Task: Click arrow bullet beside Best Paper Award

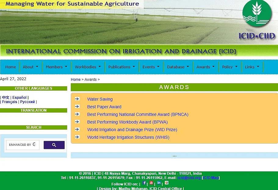Action: click(x=77, y=106)
